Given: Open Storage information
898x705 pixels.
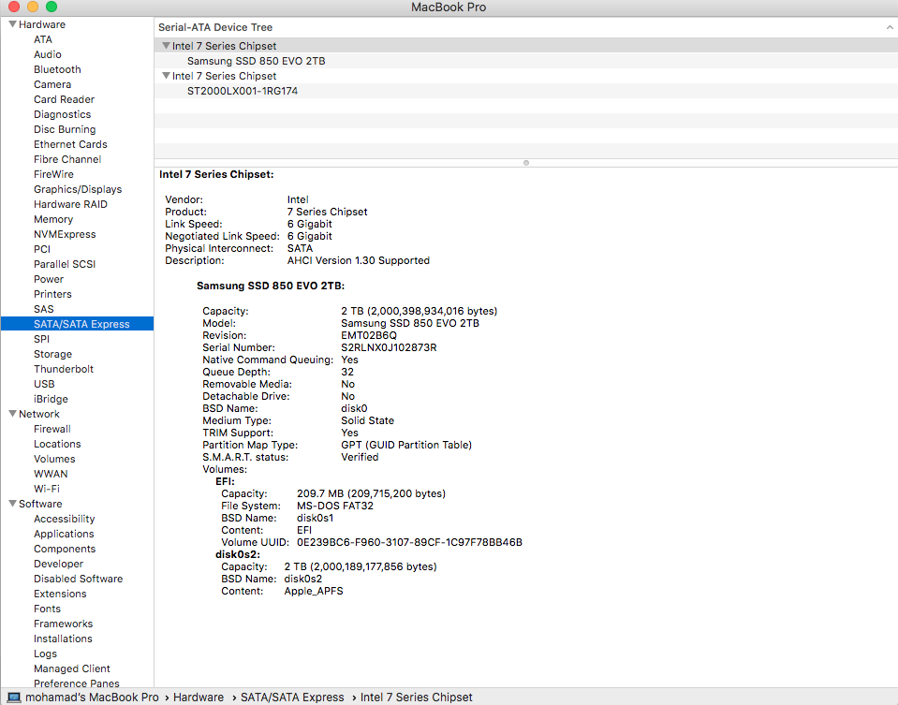Looking at the screenshot, I should pyautogui.click(x=52, y=354).
